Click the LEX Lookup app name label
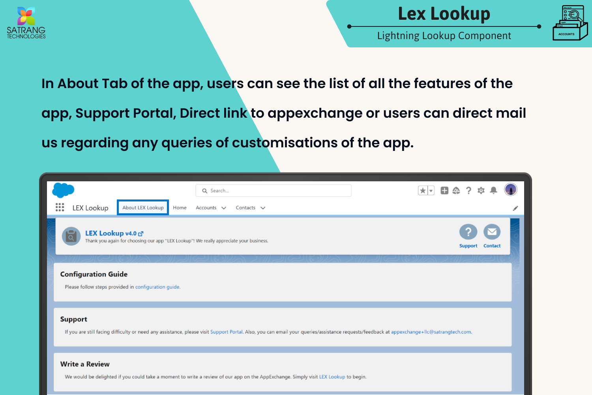592x395 pixels. tap(90, 208)
